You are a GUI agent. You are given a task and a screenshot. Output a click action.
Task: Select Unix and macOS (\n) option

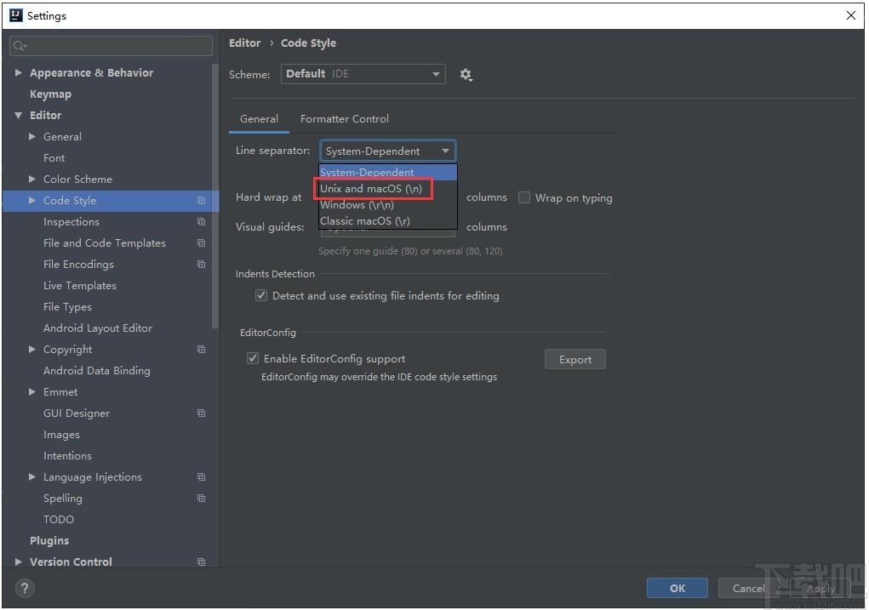pos(371,189)
